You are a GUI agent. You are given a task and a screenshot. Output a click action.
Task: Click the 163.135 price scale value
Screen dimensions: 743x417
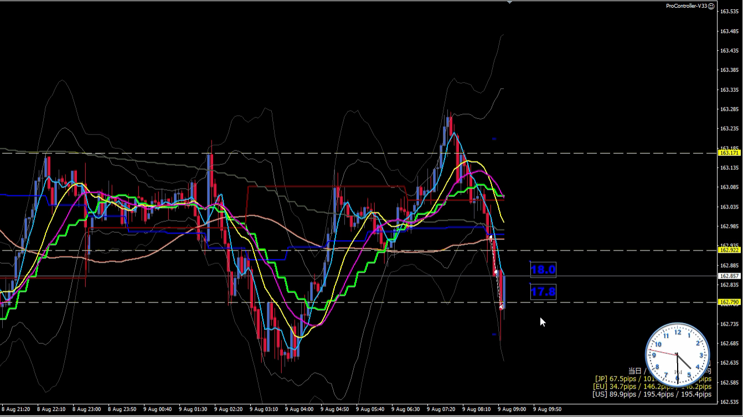tap(730, 168)
